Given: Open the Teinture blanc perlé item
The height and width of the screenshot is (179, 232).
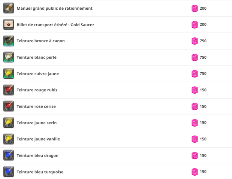Looking at the screenshot, I should click(37, 57).
